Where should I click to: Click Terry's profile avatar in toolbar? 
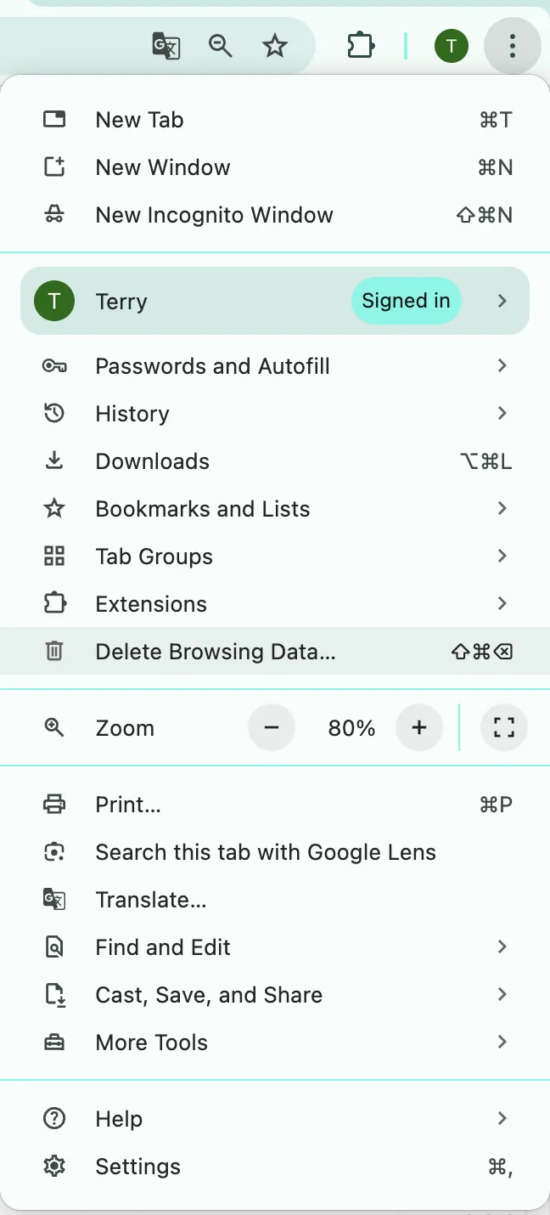pyautogui.click(x=451, y=46)
